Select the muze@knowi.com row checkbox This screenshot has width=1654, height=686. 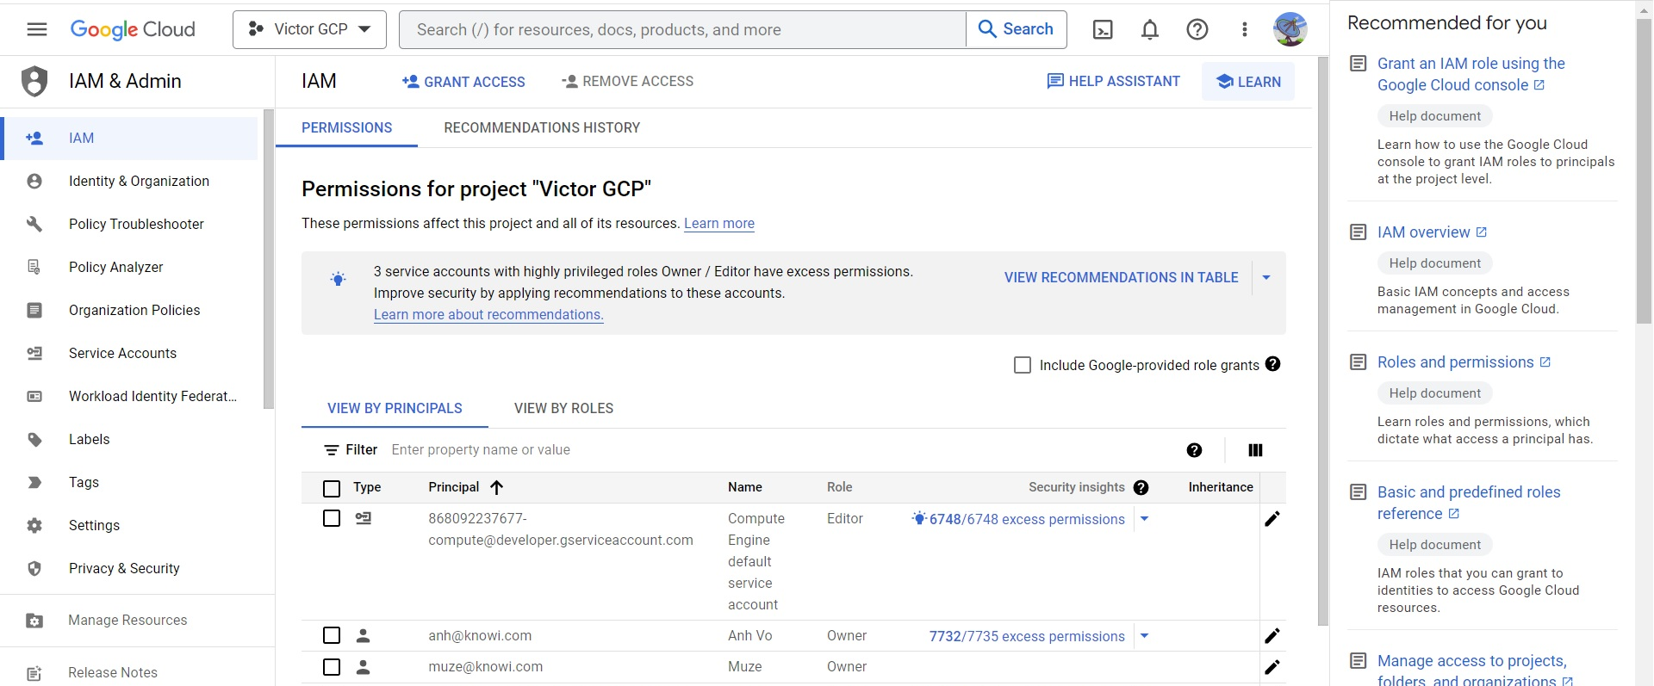[332, 666]
